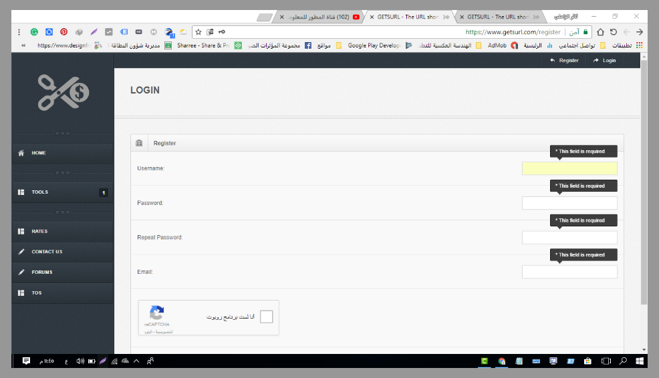The height and width of the screenshot is (378, 659).
Task: Focus the Password input field
Action: [x=569, y=203]
